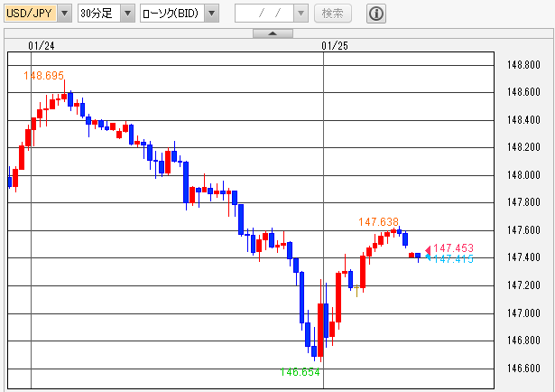Click the 147.000 price axis label

click(x=523, y=313)
